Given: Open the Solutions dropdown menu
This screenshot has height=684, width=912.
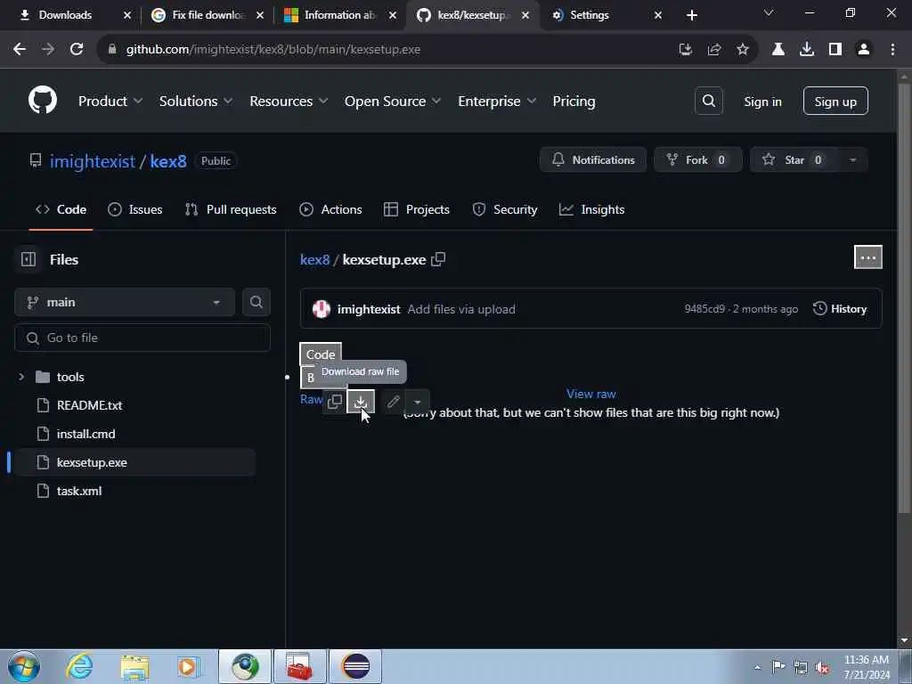Looking at the screenshot, I should tap(196, 102).
